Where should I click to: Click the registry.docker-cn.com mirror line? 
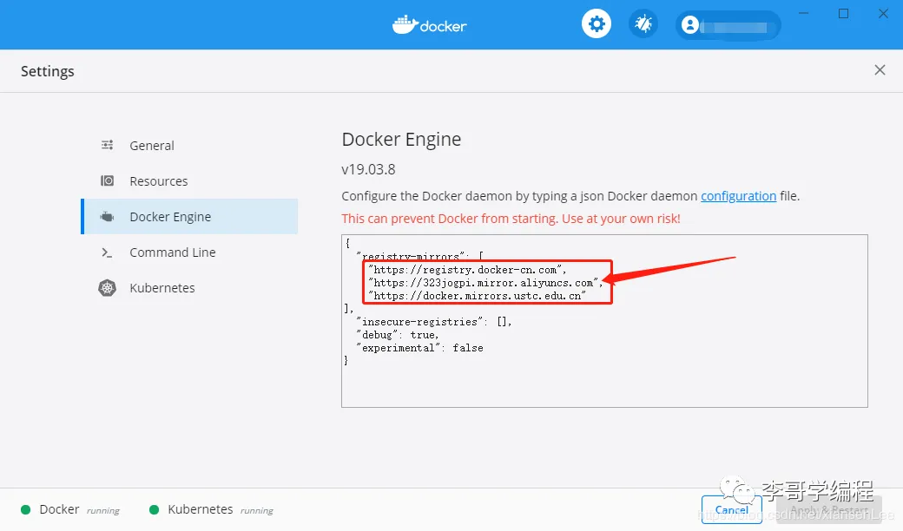click(467, 270)
